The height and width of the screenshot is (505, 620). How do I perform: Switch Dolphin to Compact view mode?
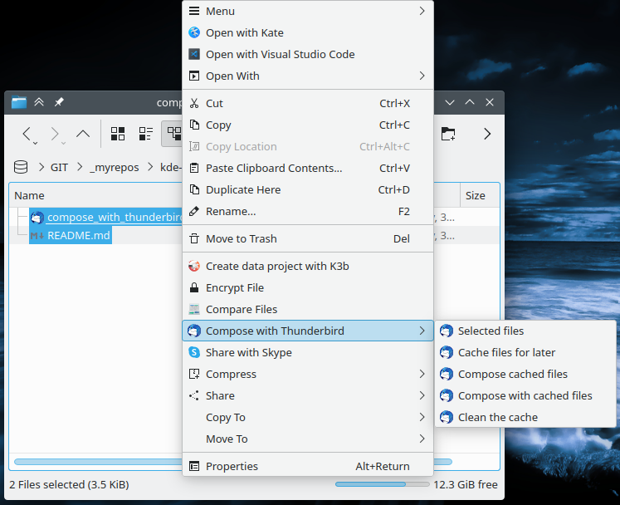click(146, 134)
